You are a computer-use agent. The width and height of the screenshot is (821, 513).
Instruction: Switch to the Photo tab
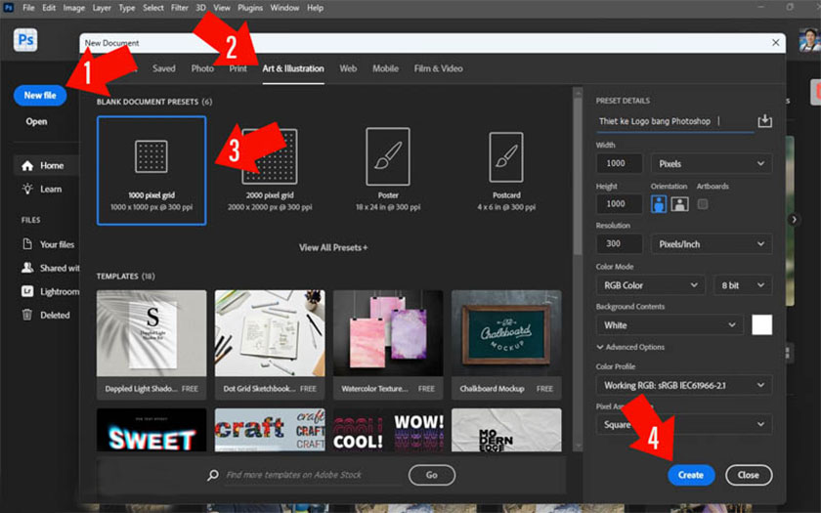pyautogui.click(x=202, y=68)
